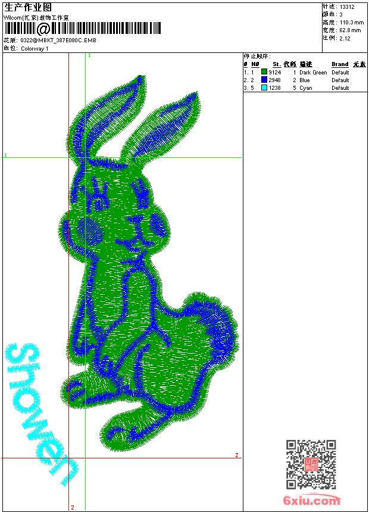Click the scale value 2.12
369x512 pixels.
point(345,38)
